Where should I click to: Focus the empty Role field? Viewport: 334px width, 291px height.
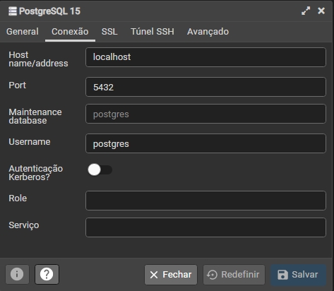pos(205,201)
